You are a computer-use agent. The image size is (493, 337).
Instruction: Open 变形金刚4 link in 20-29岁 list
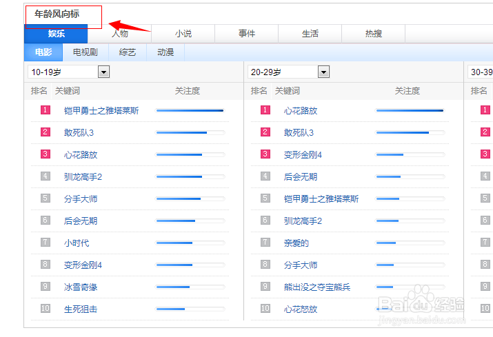pos(303,154)
